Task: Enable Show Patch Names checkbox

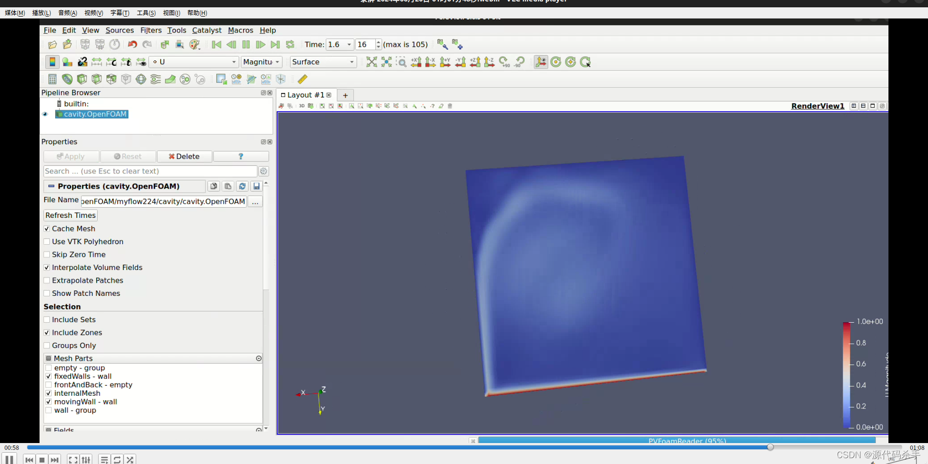Action: (x=47, y=293)
